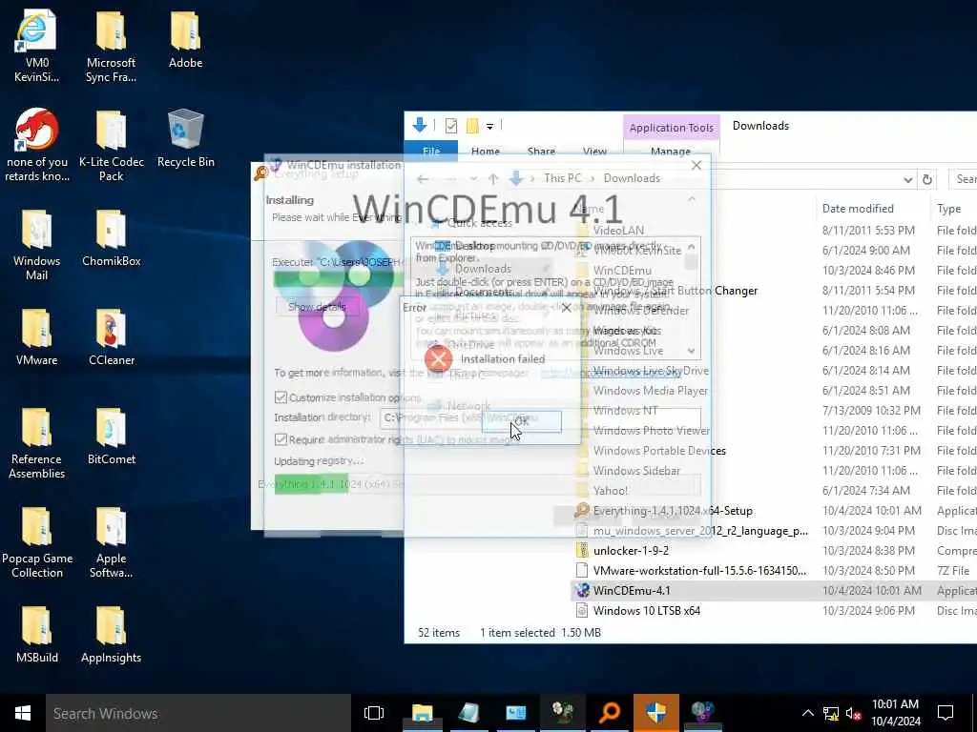Open Task View from taskbar
Screen dimensions: 977x732
coord(374,713)
